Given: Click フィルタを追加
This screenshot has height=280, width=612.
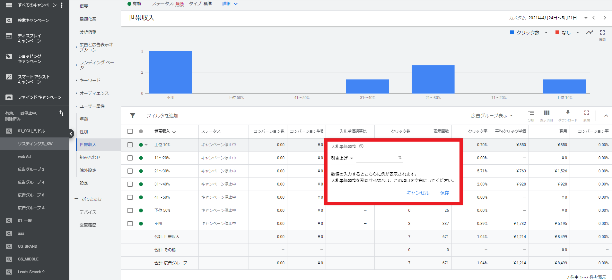Looking at the screenshot, I should click(162, 116).
